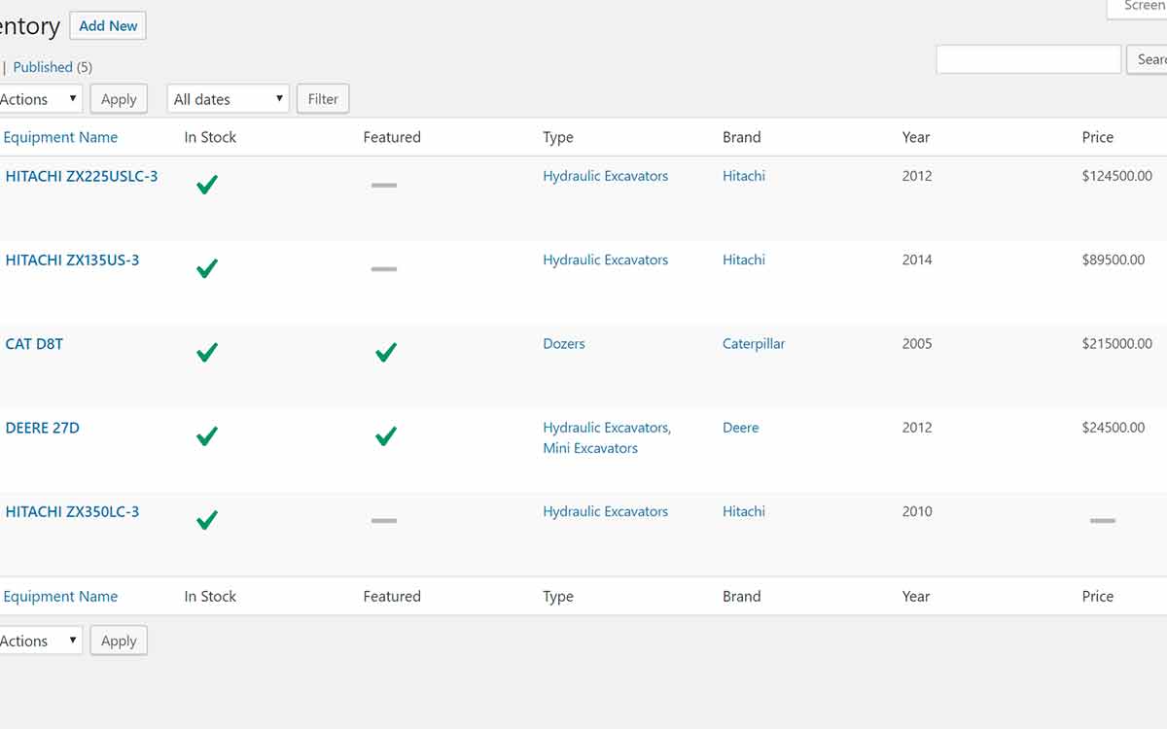Click the Year column header

tap(916, 137)
